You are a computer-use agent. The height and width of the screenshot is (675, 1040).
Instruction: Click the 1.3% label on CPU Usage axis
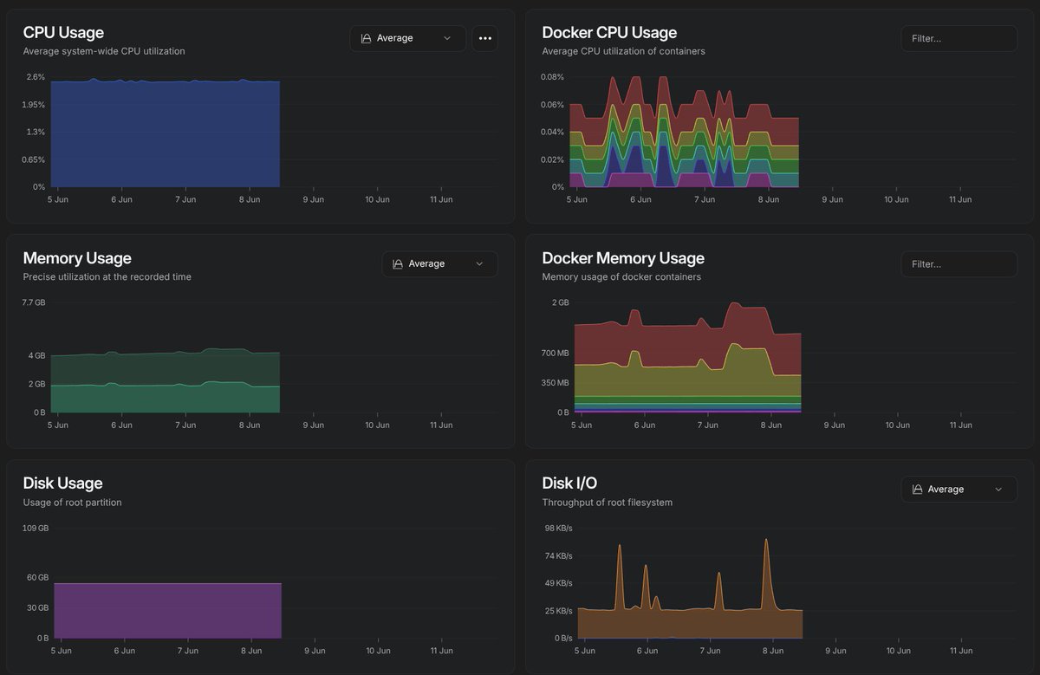coord(36,132)
